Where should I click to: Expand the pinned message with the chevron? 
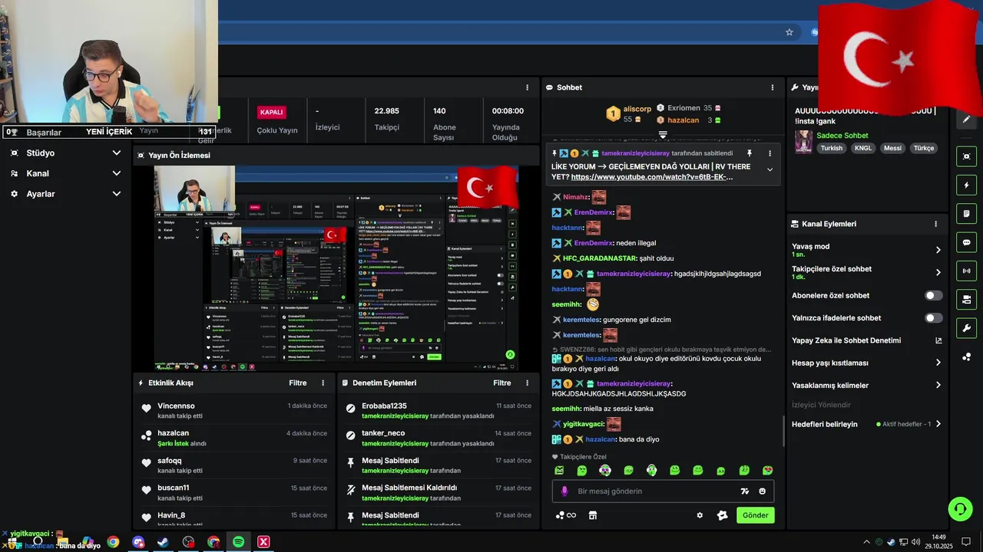(x=770, y=169)
